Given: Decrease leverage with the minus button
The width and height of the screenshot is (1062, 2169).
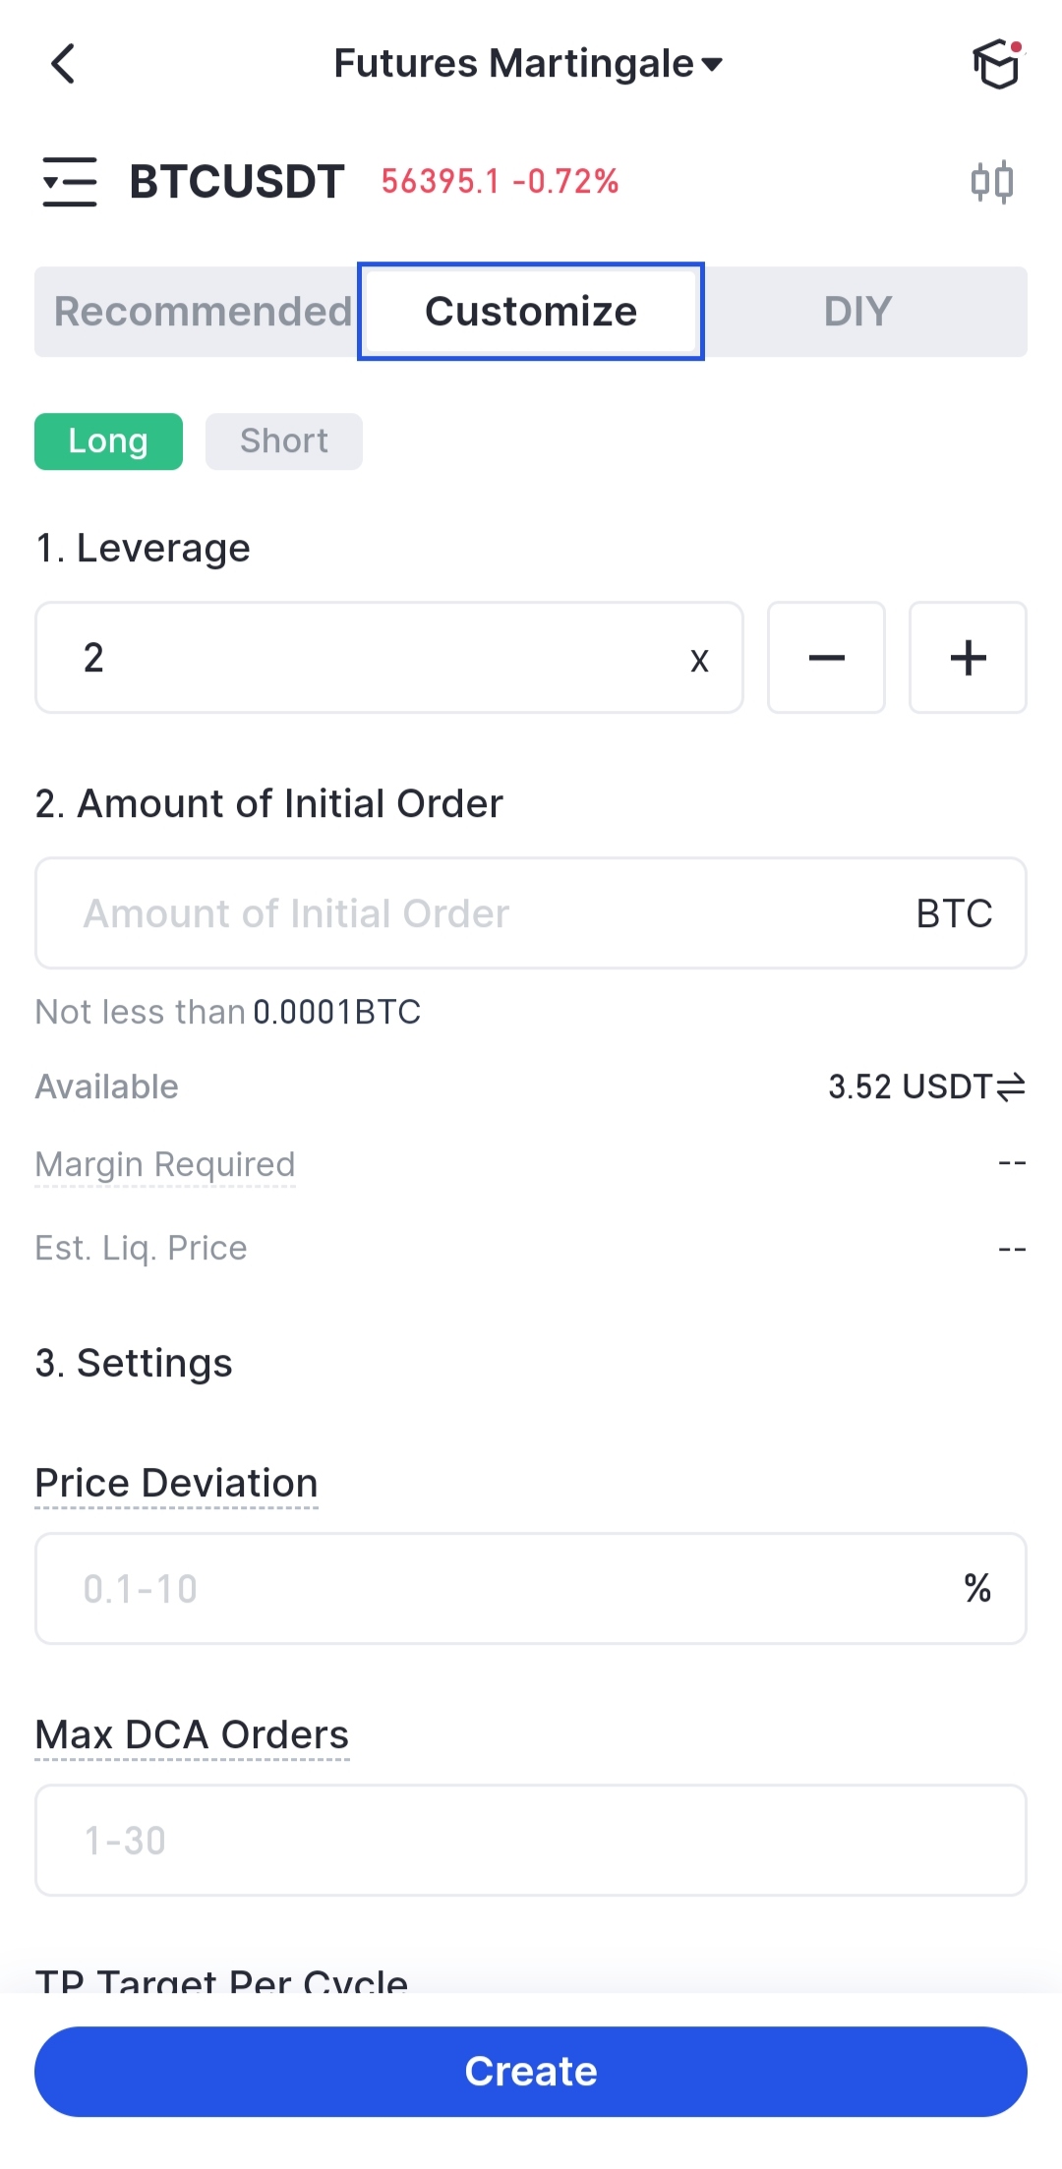Looking at the screenshot, I should click(826, 658).
